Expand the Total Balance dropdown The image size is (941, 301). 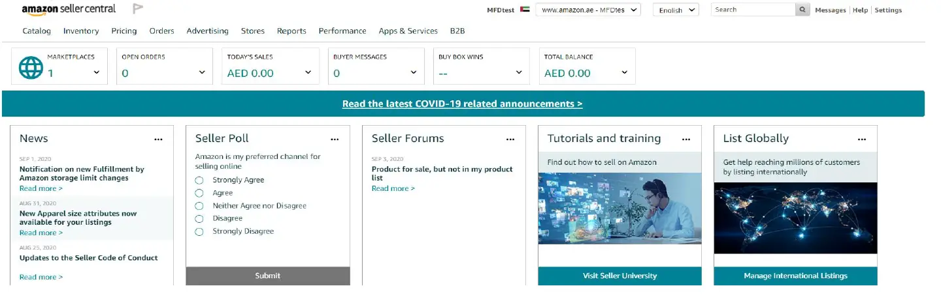pos(625,73)
